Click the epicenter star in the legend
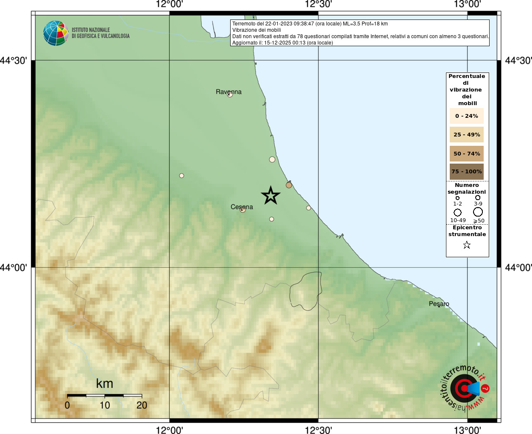Viewport: 532px width, 434px height. point(467,245)
